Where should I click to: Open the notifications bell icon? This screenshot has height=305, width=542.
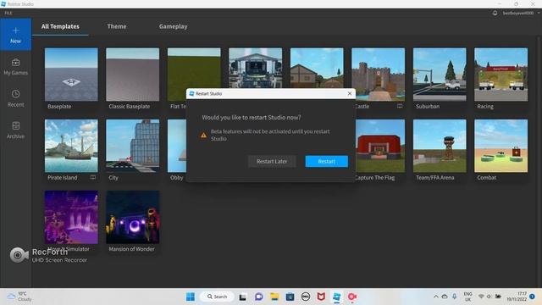[x=495, y=13]
